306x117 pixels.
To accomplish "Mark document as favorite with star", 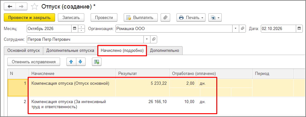I will pos(34,7).
